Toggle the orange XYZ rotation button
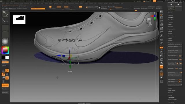Screen dimensions: 185x104 click(161, 47)
